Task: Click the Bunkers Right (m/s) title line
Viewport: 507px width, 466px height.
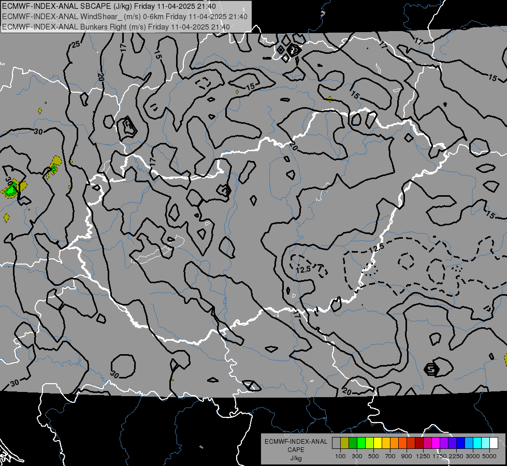Action: pos(116,27)
